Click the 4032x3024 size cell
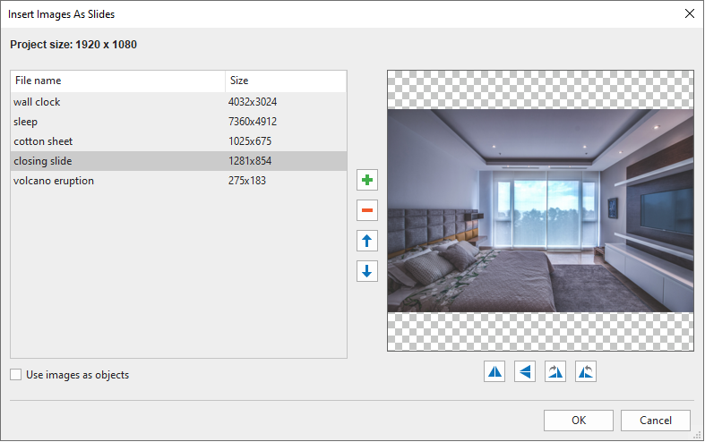The height and width of the screenshot is (442, 705). pos(253,102)
